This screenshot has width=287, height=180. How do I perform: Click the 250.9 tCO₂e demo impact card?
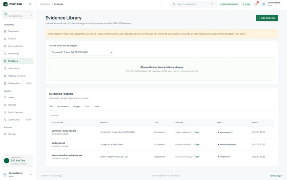coord(18,160)
